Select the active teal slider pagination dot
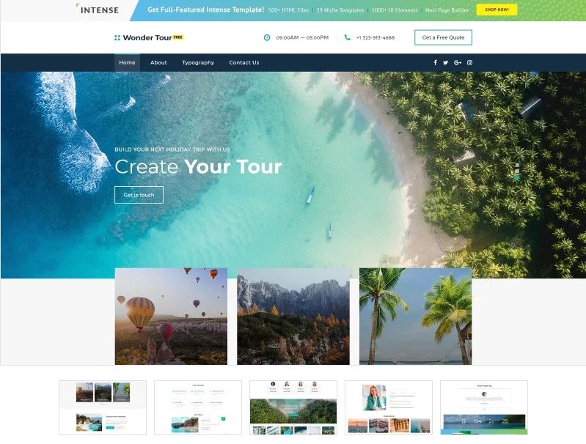The image size is (586, 444). point(517,178)
